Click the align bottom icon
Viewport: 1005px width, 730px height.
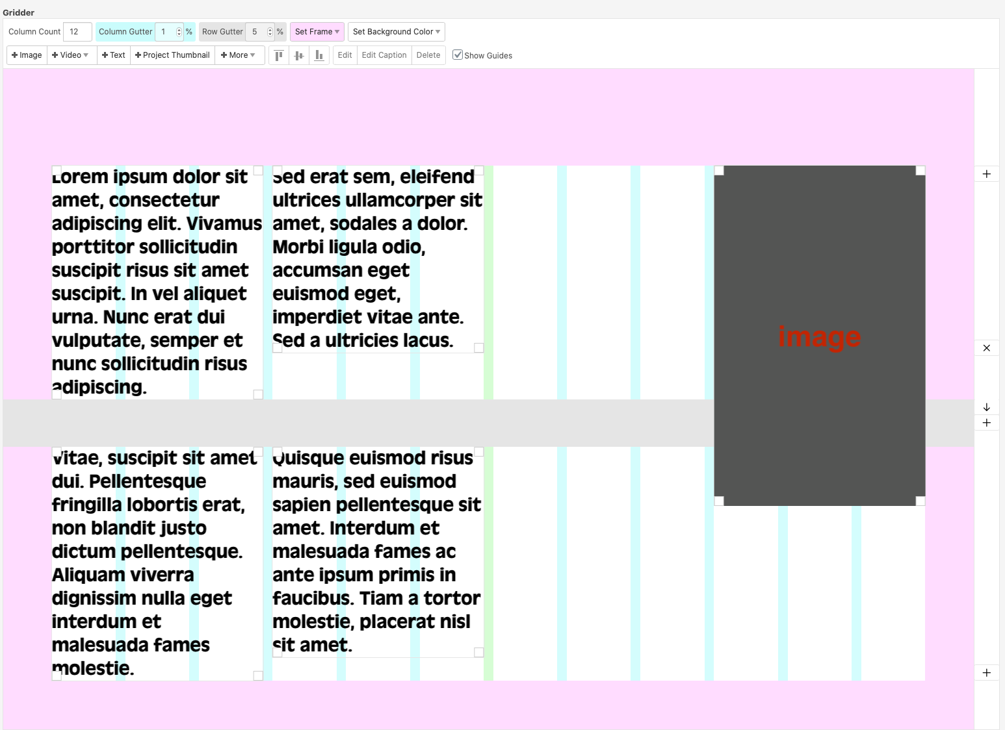(319, 55)
